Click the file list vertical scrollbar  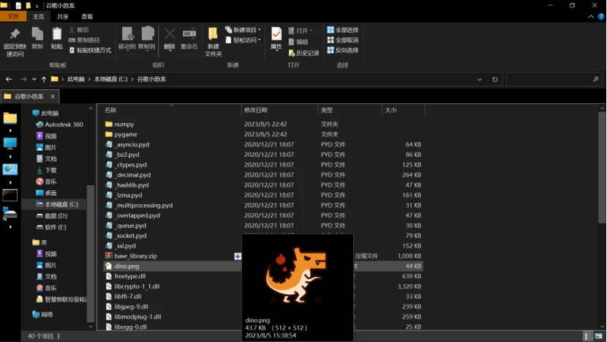pos(602,167)
